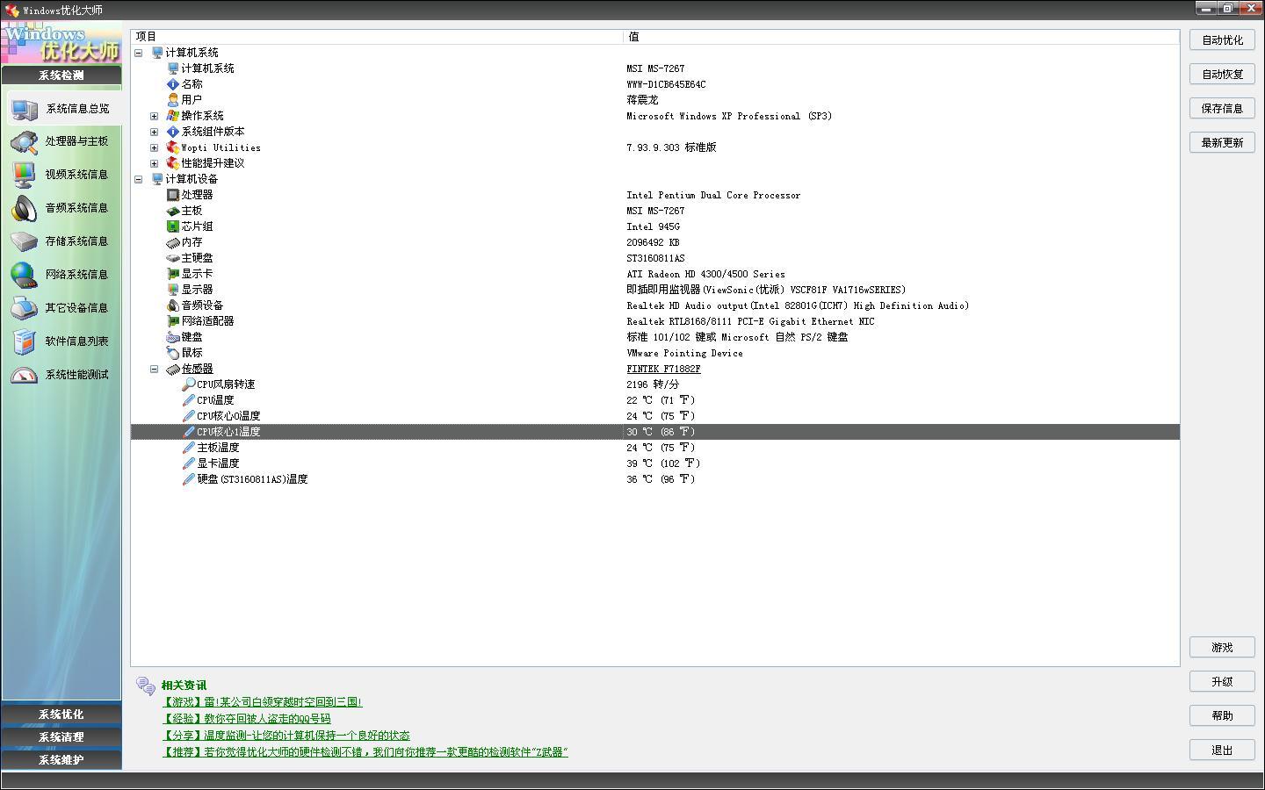Open the 视频系统信息 monitor icon
1265x790 pixels.
24,175
